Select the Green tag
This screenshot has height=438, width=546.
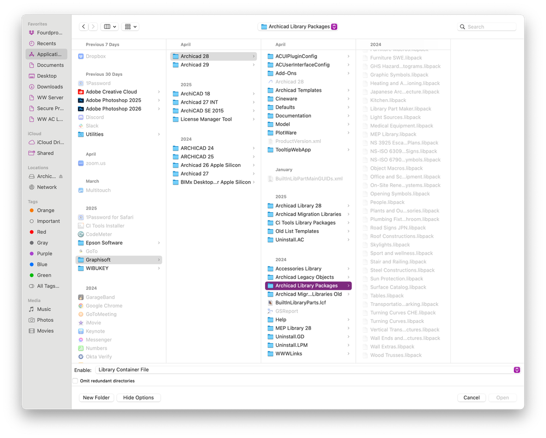(46, 275)
